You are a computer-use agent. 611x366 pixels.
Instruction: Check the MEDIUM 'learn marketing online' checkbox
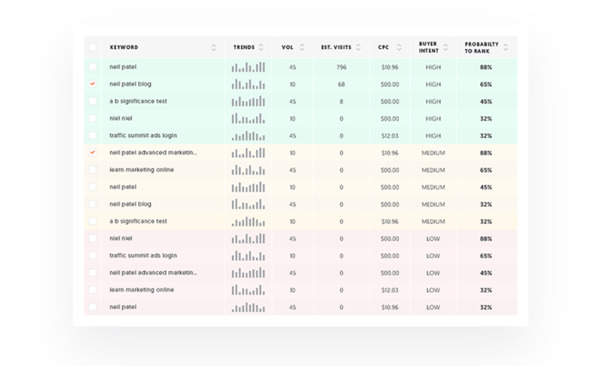[92, 170]
